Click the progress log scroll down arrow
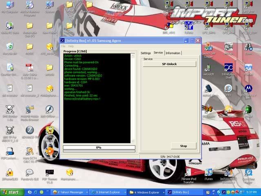 coord(133,141)
